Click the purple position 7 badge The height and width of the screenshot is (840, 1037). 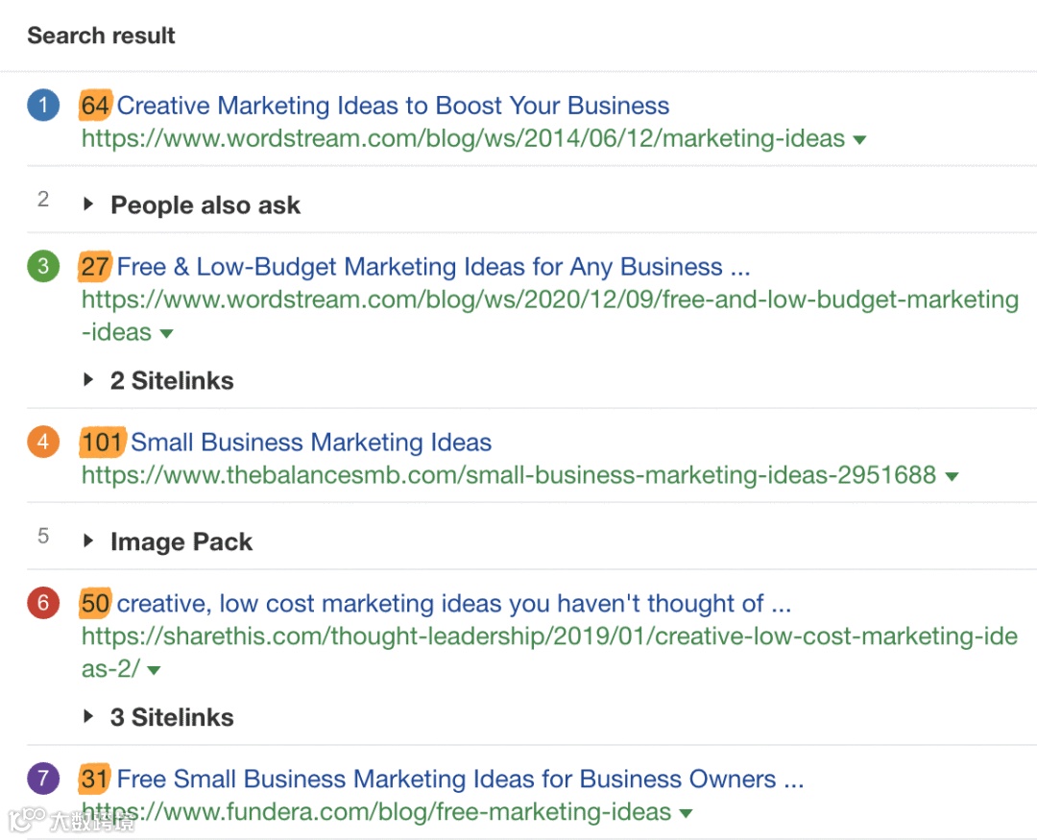tap(43, 780)
